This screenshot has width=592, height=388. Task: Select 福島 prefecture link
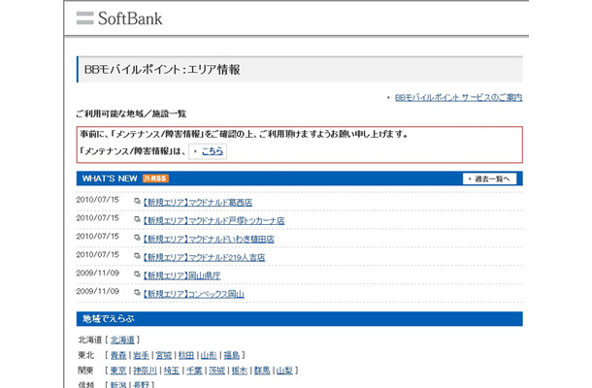click(231, 355)
